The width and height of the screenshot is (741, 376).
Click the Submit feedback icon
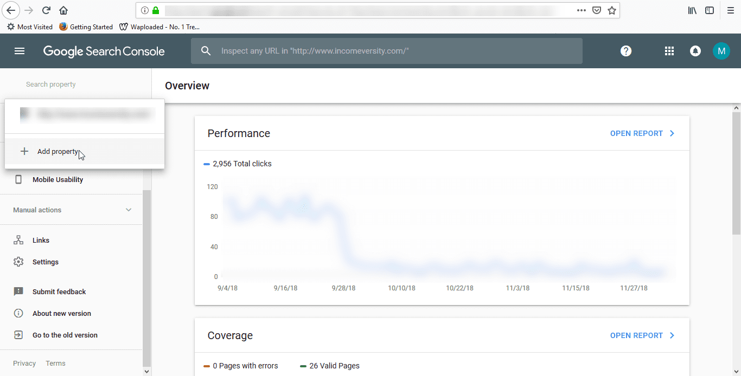(18, 291)
